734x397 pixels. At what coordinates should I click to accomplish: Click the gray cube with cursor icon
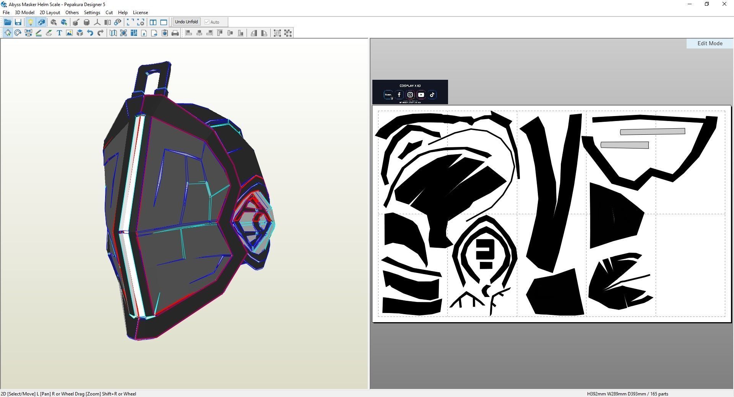click(54, 22)
